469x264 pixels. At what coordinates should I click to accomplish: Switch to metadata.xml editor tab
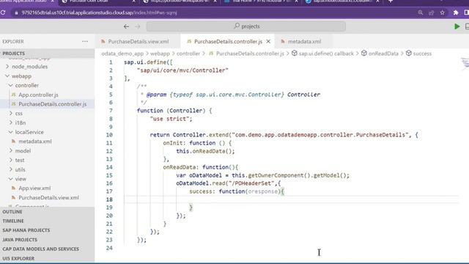point(304,41)
